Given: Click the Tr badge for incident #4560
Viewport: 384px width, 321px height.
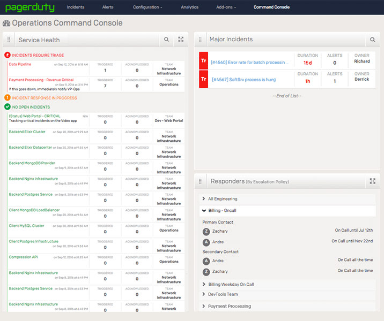Looking at the screenshot, I should [203, 60].
